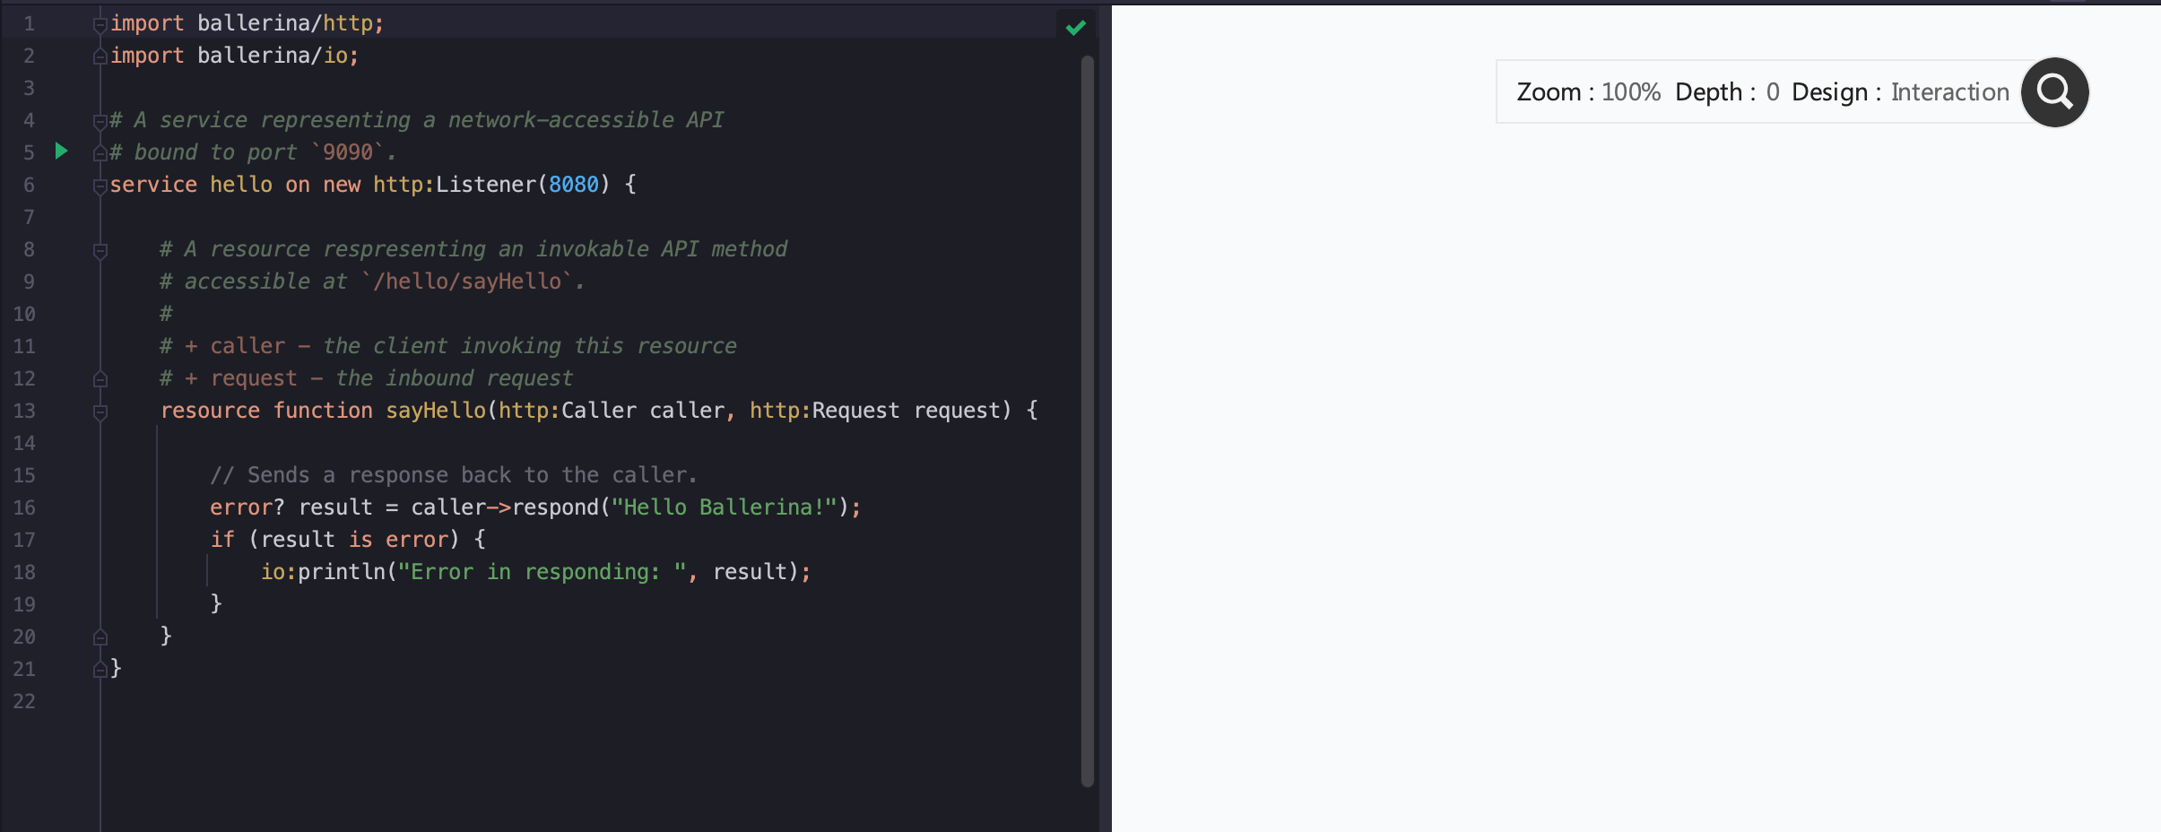
Task: Click the editor vertical scrollbar
Action: (1088, 421)
